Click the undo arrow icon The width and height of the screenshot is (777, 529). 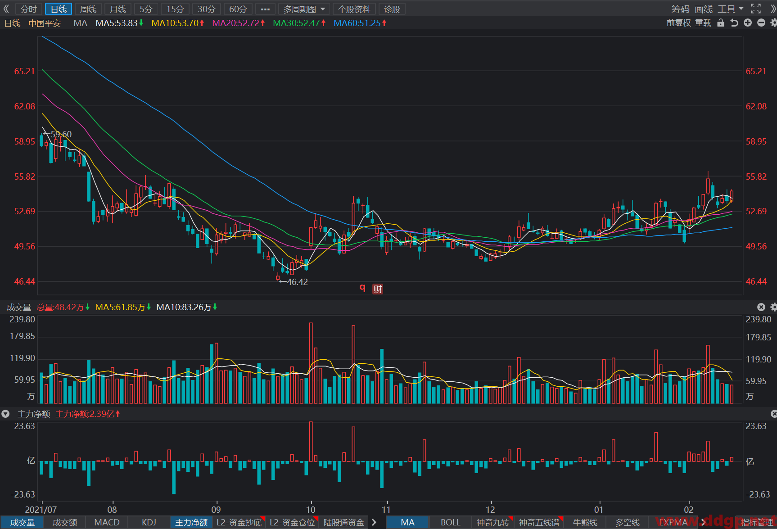(734, 23)
